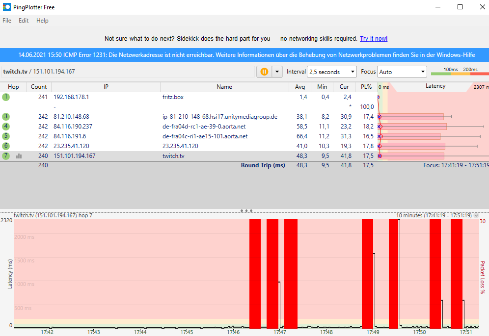
Task: Click hop 4 latency bar in Latency column
Action: (x=412, y=126)
